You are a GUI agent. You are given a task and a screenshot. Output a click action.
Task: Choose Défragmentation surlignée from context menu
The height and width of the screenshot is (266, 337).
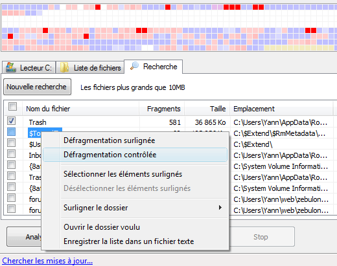click(135, 140)
